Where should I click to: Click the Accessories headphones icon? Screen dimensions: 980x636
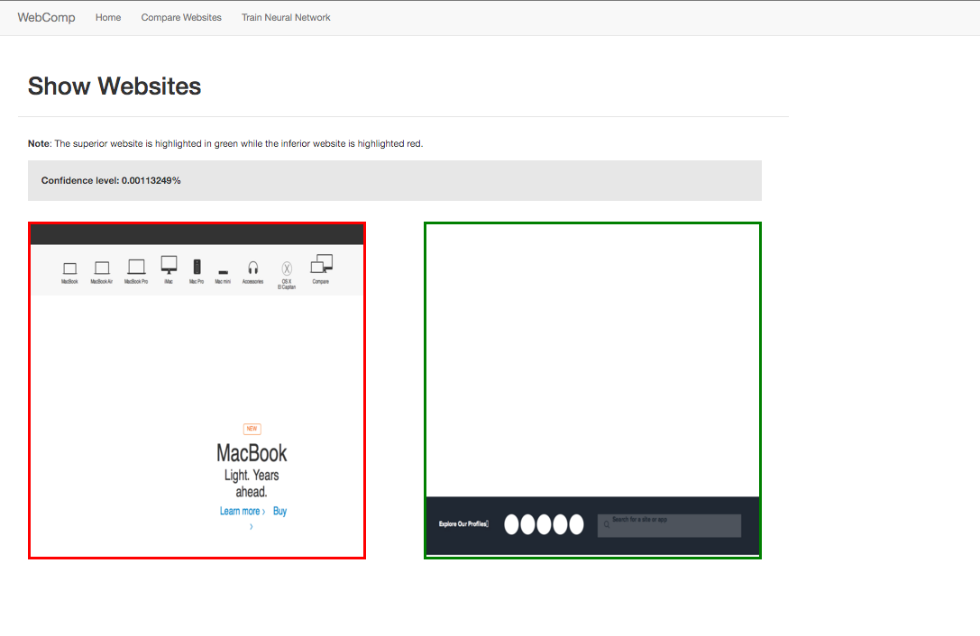coord(253,268)
